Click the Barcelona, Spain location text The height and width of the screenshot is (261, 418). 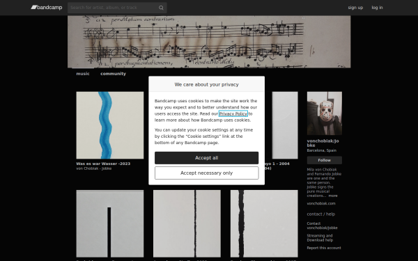point(321,150)
